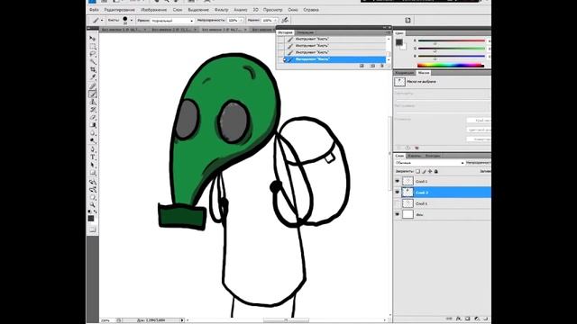Select the Brush tool in toolbox
The image size is (577, 324).
(x=92, y=94)
